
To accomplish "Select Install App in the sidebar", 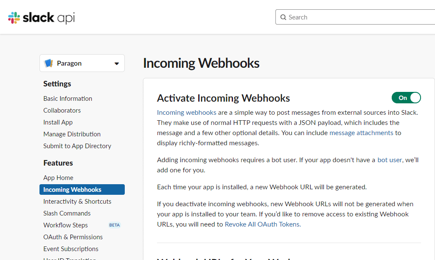I will point(58,122).
